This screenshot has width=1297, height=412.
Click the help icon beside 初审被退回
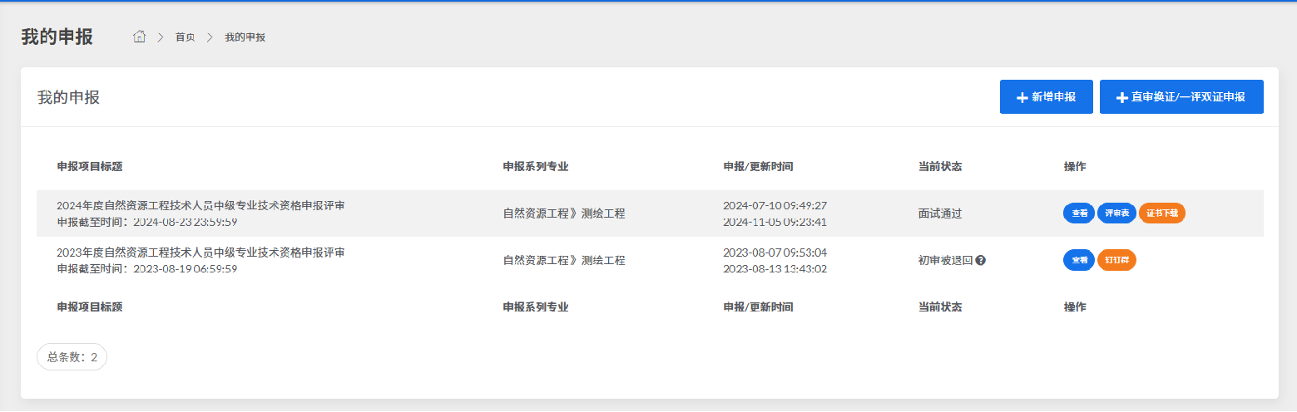(981, 260)
